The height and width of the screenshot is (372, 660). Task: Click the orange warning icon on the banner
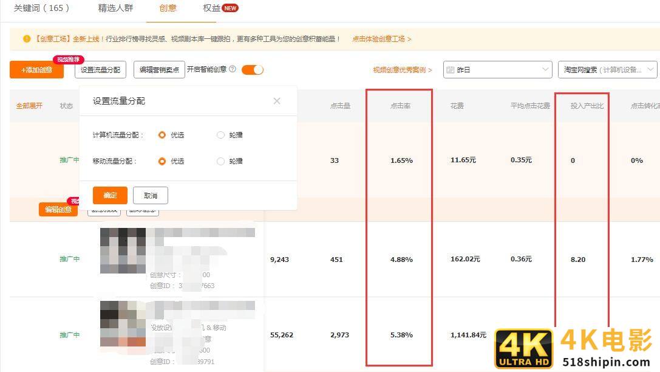point(27,38)
